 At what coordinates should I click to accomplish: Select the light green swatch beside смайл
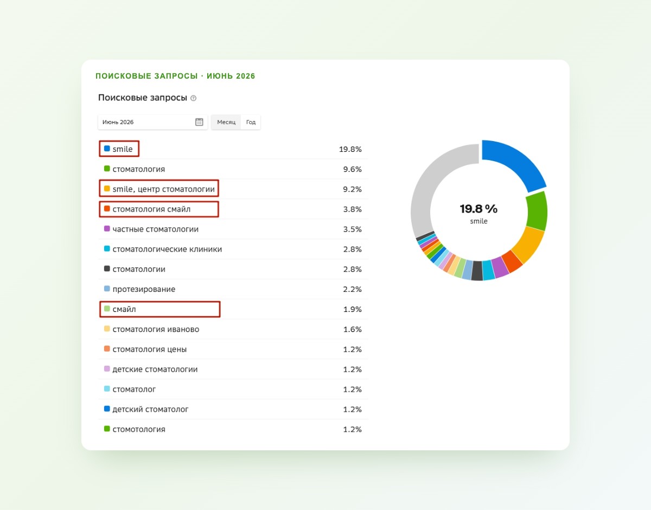pyautogui.click(x=107, y=309)
